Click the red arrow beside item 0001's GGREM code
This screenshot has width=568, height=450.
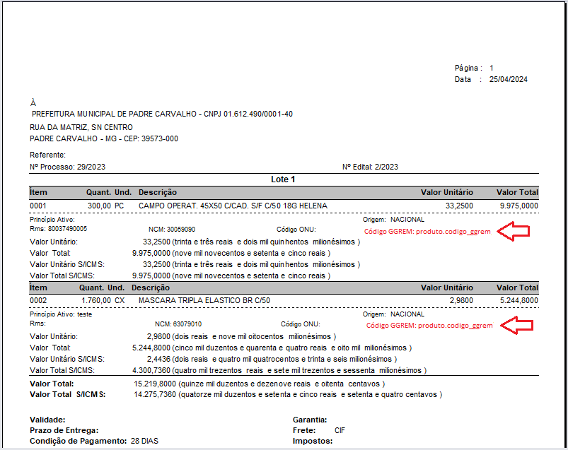[x=516, y=230]
